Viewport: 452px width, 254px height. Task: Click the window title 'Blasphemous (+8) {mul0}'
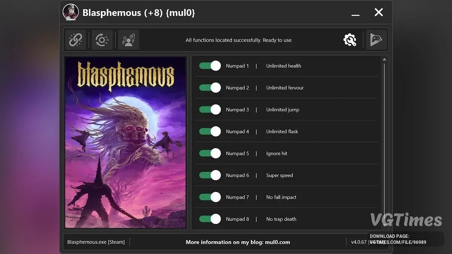[139, 13]
